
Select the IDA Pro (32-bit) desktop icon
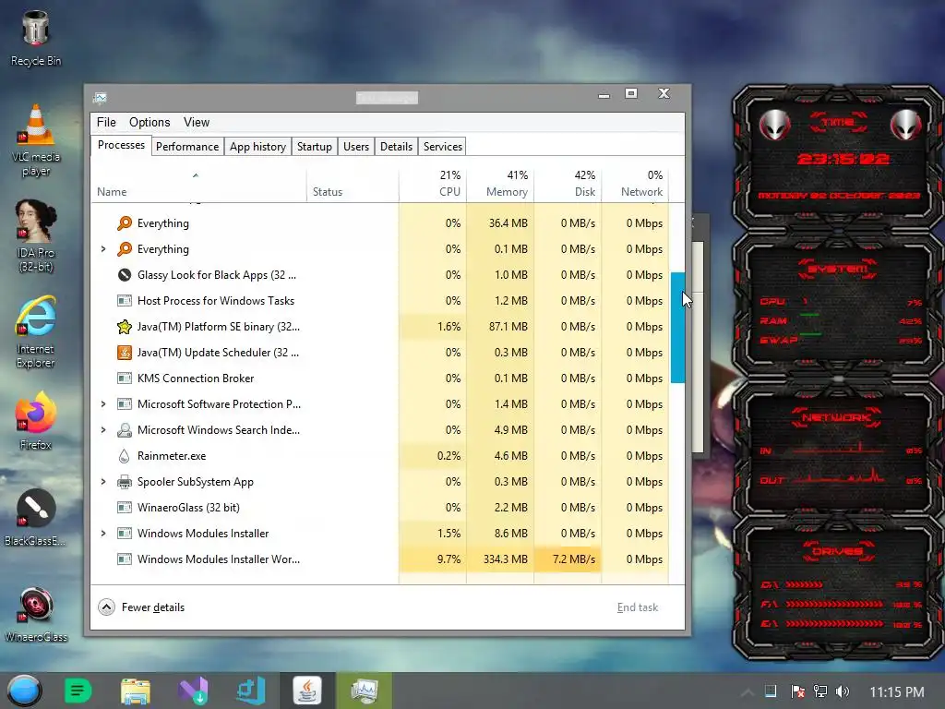coord(36,236)
